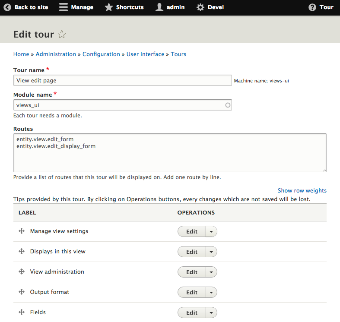The image size is (340, 322).
Task: Open operations dropdown for Fields tip
Action: 211,313
